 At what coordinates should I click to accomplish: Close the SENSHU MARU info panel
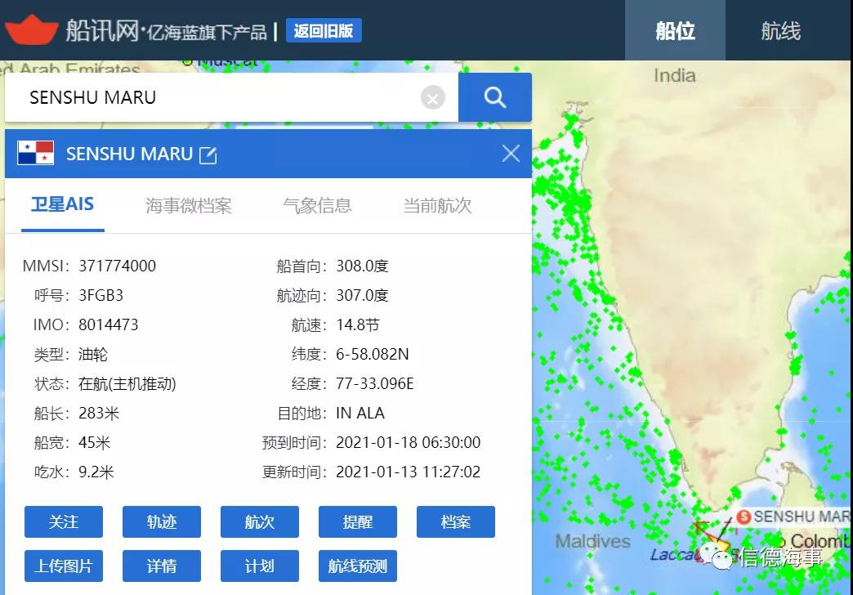click(x=511, y=153)
